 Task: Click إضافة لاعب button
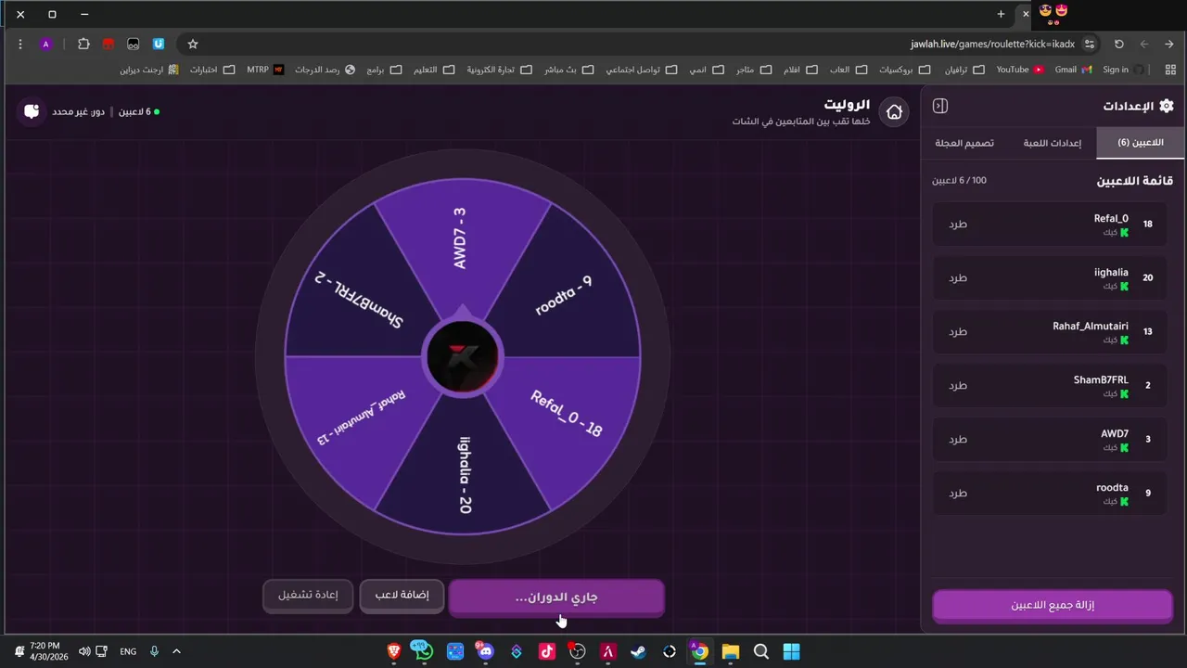(x=402, y=596)
